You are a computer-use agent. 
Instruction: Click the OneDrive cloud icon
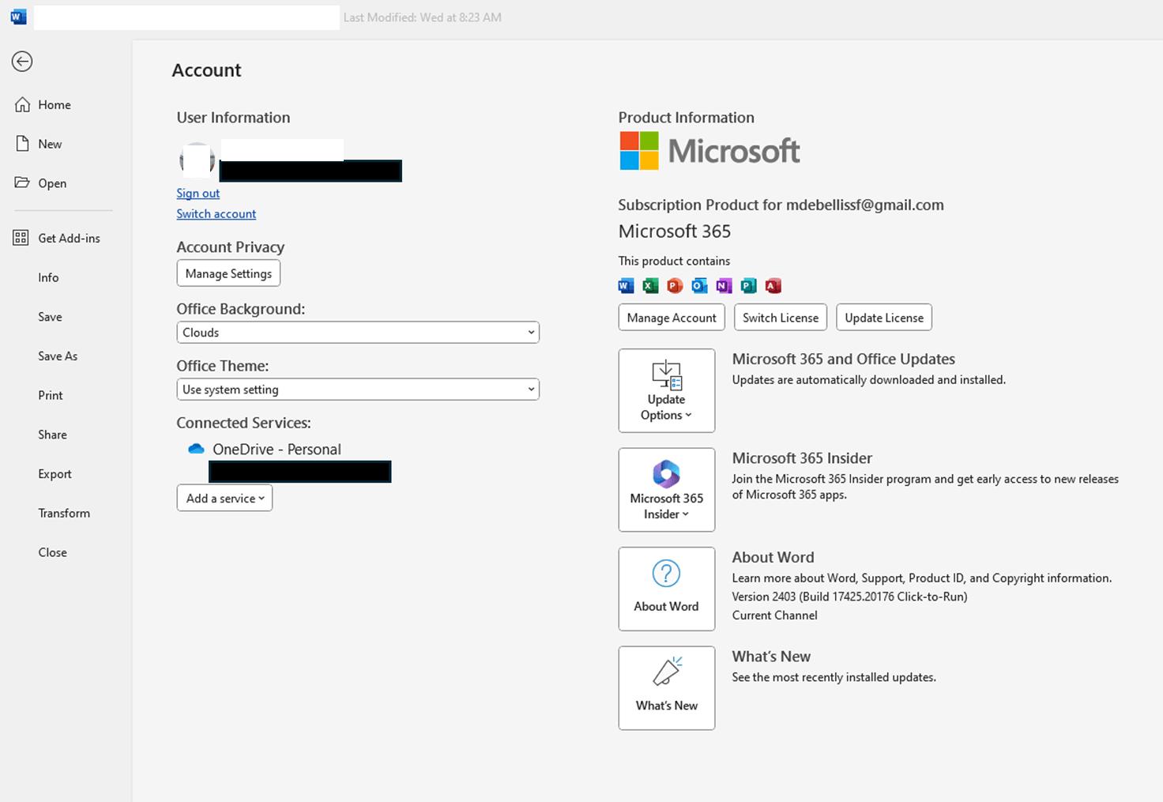(x=196, y=449)
